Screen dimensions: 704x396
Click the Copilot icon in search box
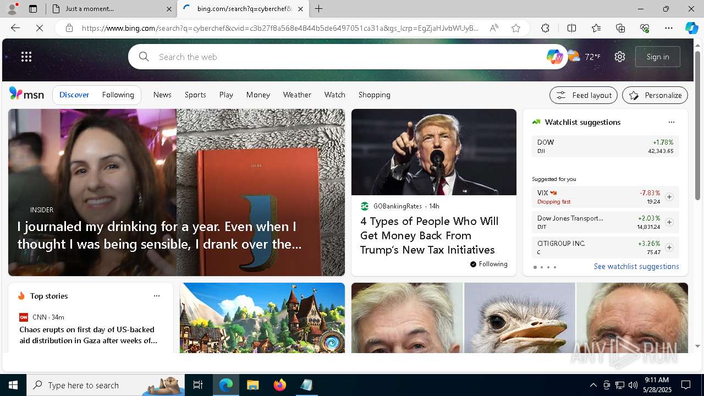coord(554,57)
